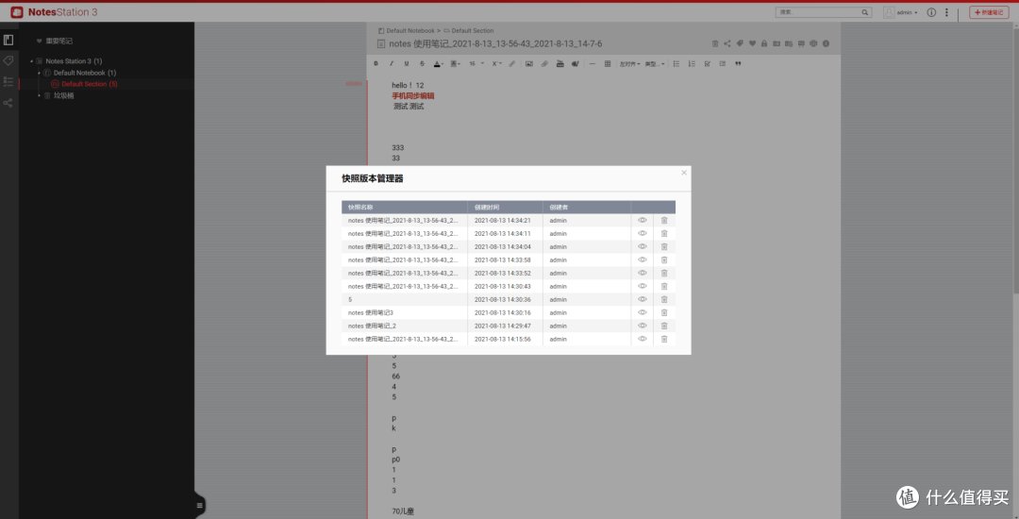Apply bulleted list formatting

pyautogui.click(x=677, y=63)
